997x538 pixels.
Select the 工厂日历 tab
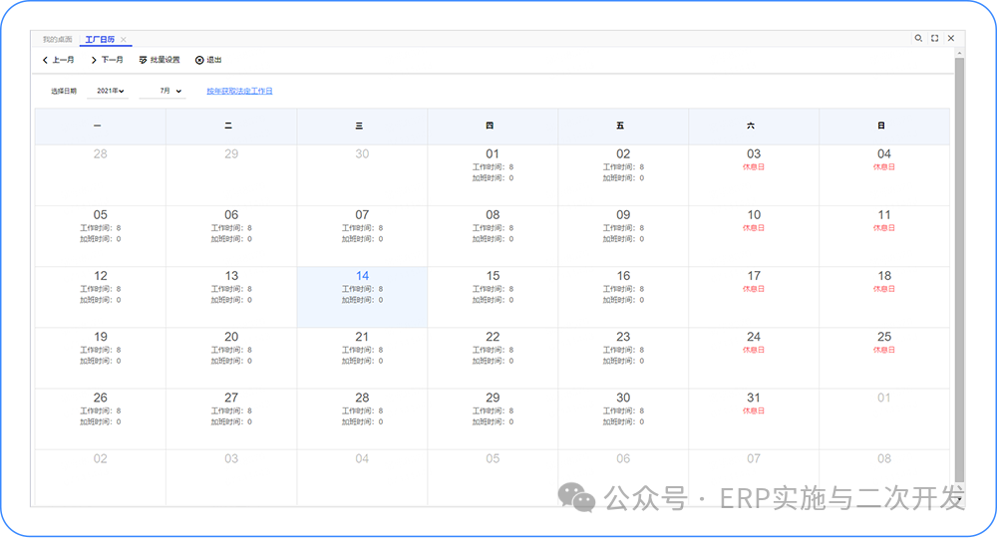click(99, 40)
